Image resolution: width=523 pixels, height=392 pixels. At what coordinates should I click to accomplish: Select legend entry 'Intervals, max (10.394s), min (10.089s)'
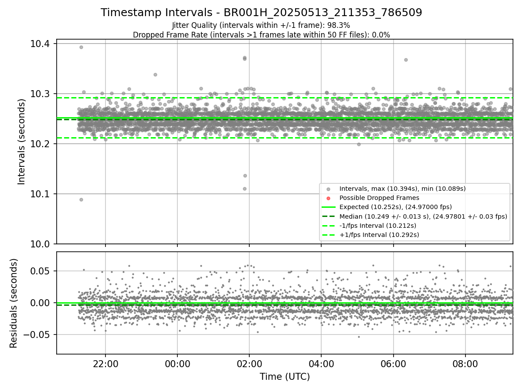coord(403,189)
